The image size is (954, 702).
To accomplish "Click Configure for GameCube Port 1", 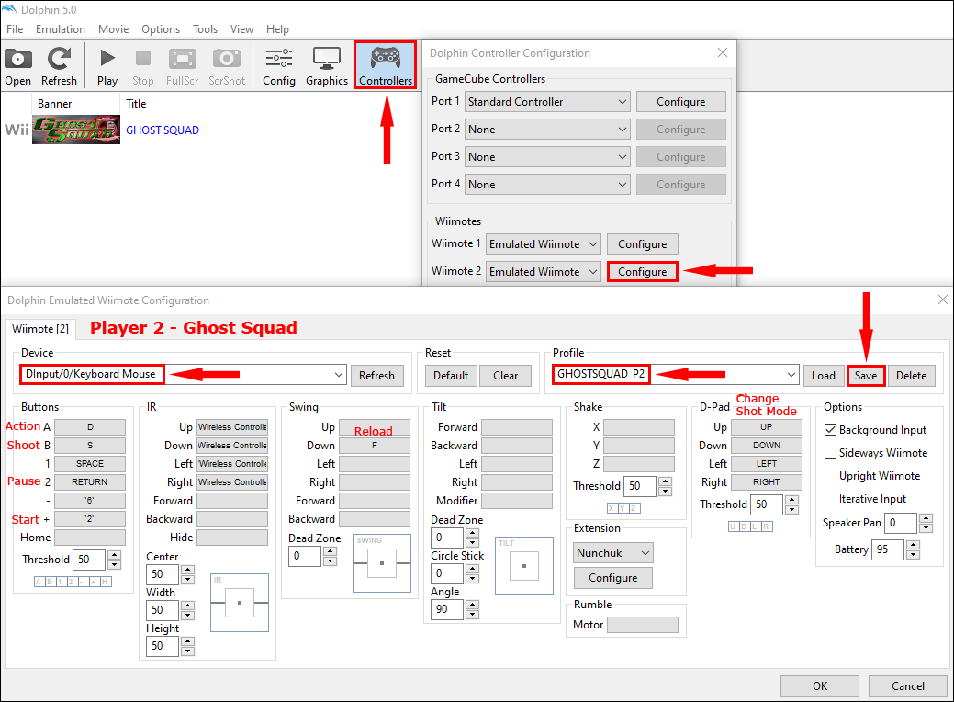I will pos(680,102).
